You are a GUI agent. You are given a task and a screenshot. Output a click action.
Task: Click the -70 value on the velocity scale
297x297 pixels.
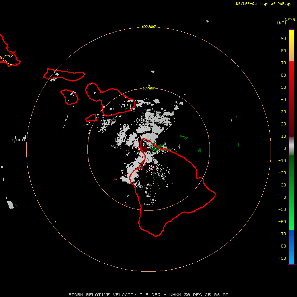click(x=282, y=234)
